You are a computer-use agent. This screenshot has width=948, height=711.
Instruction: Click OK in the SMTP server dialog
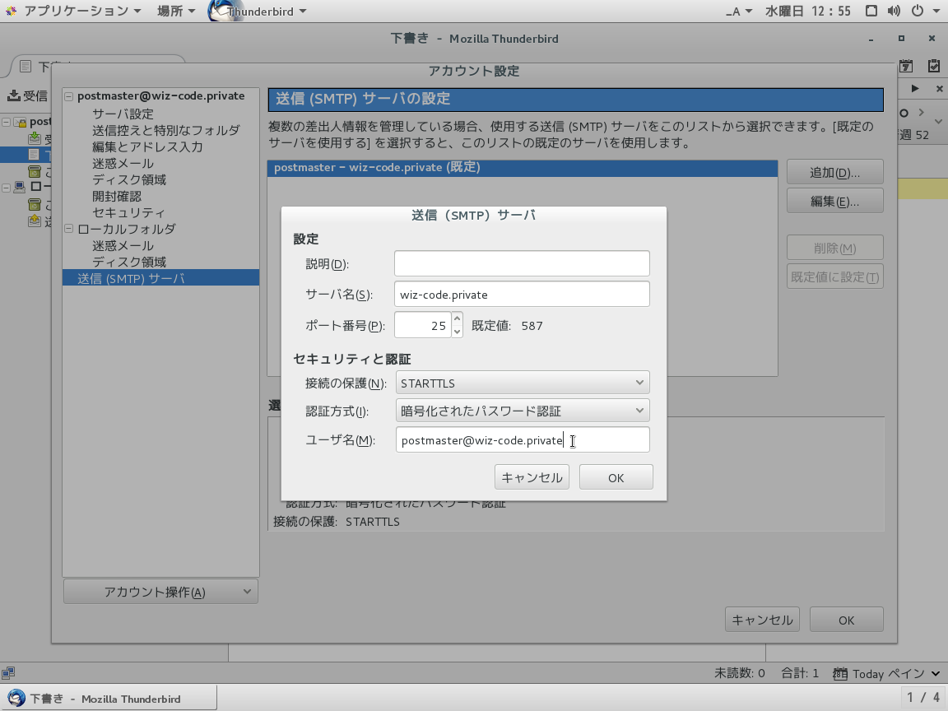click(x=616, y=477)
